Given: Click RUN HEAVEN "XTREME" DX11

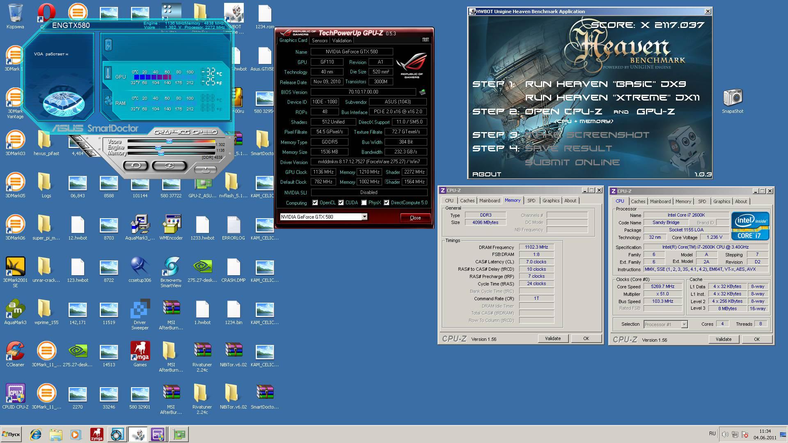Looking at the screenshot, I should click(612, 98).
